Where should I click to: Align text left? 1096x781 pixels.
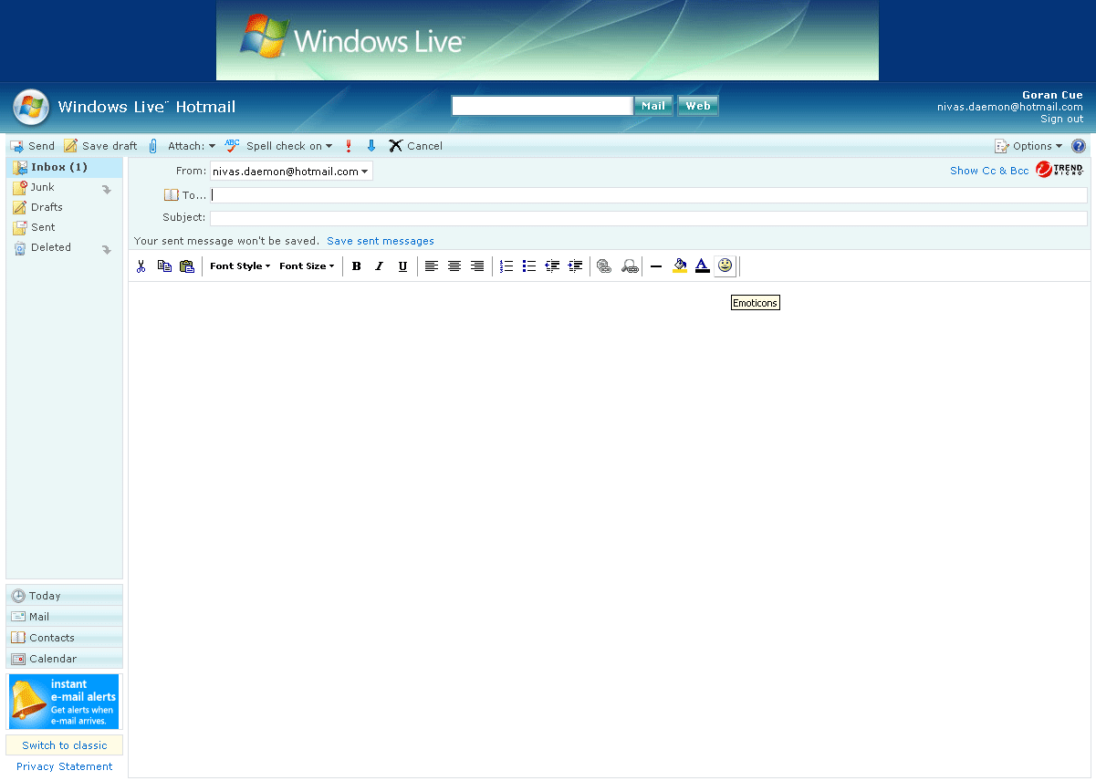[x=432, y=266]
